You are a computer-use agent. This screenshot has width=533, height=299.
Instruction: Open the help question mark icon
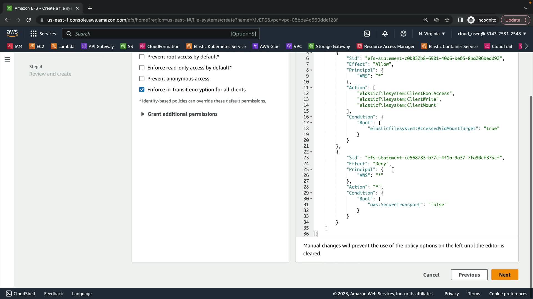point(403,34)
